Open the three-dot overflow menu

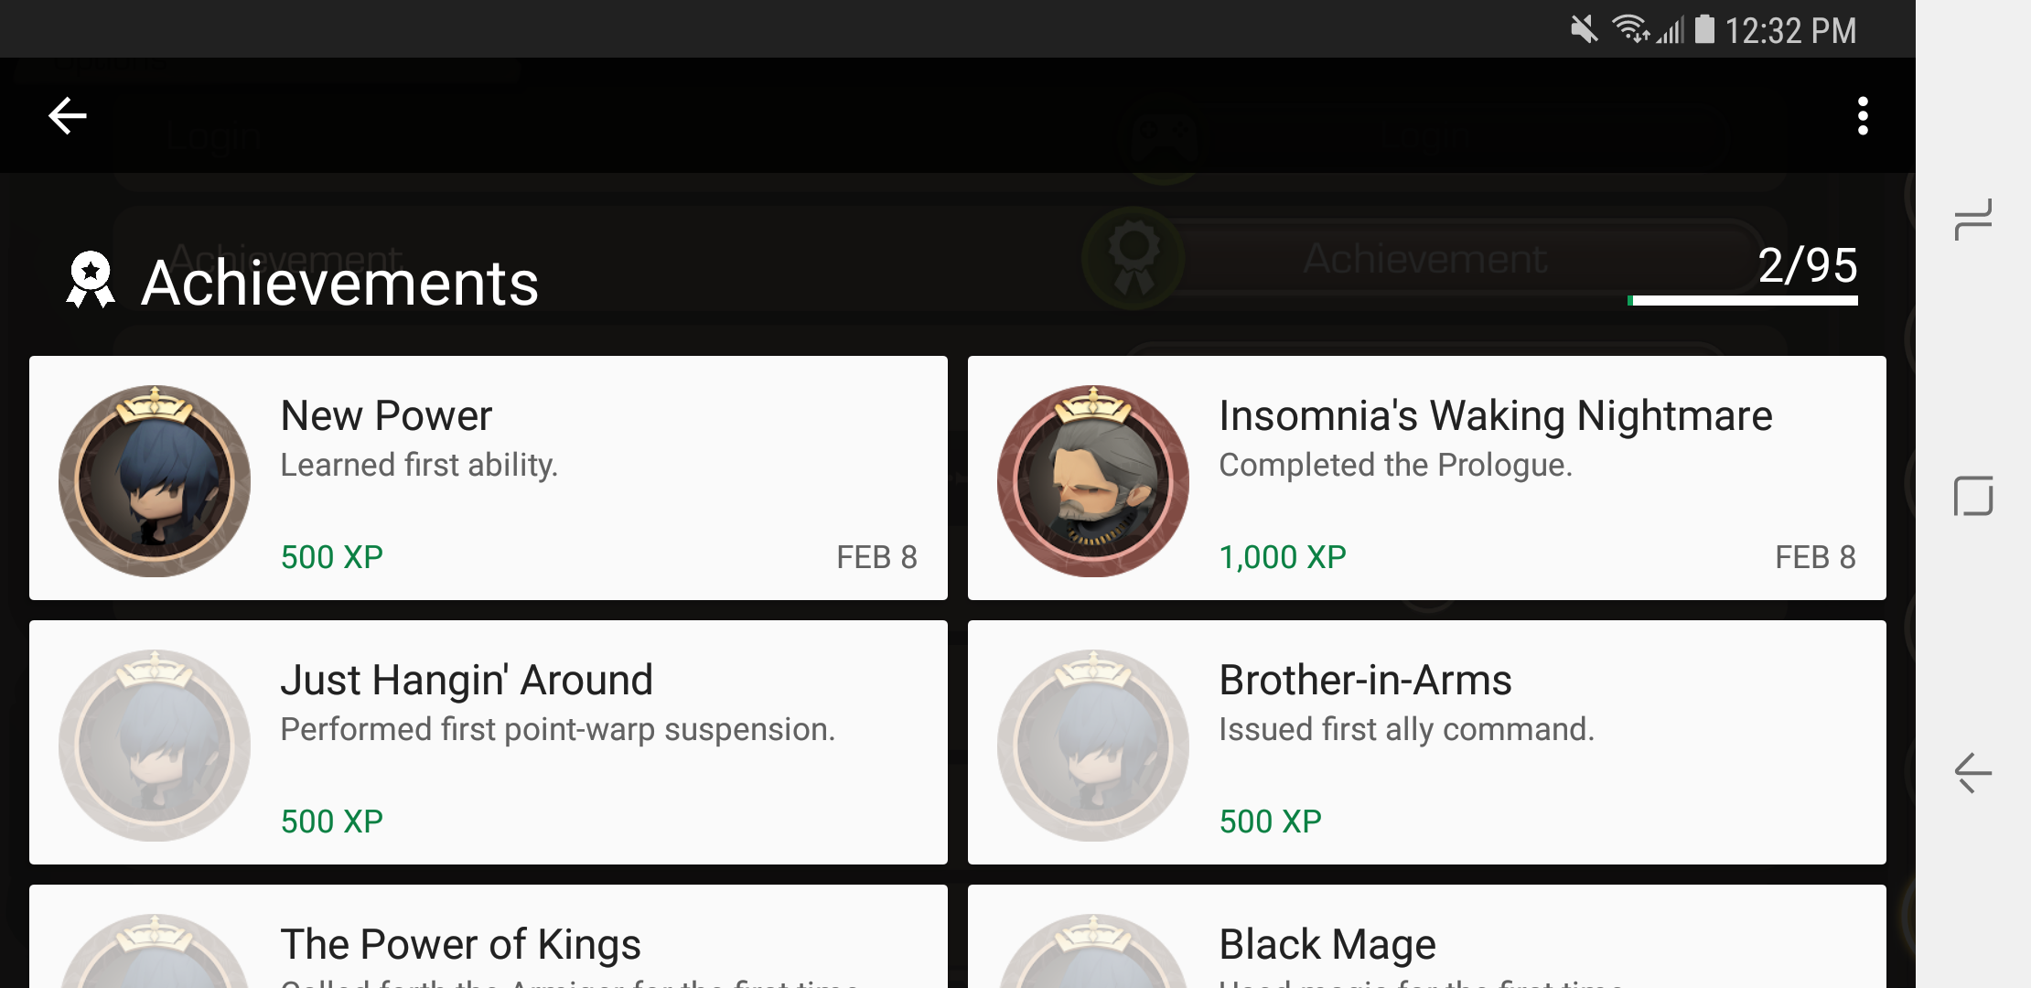pos(1862,116)
